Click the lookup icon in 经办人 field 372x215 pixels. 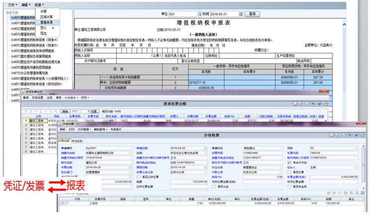pyautogui.click(x=356, y=167)
